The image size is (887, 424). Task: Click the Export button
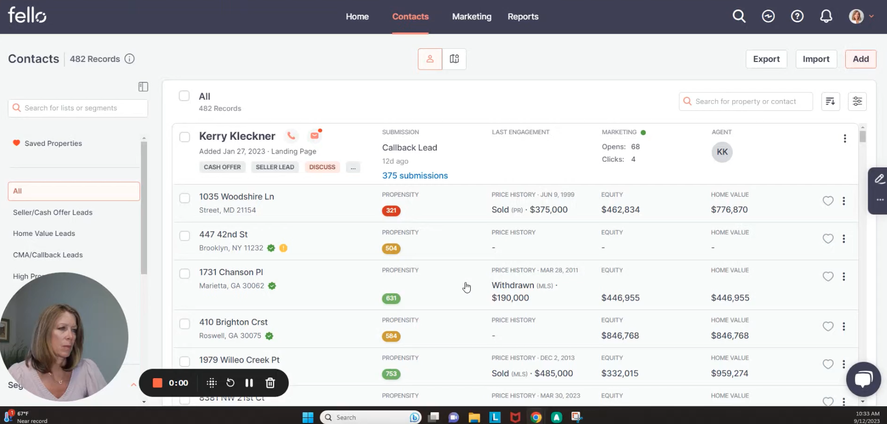766,59
